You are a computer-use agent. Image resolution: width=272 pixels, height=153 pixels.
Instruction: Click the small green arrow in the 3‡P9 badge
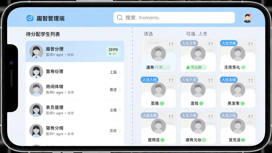click(x=110, y=54)
